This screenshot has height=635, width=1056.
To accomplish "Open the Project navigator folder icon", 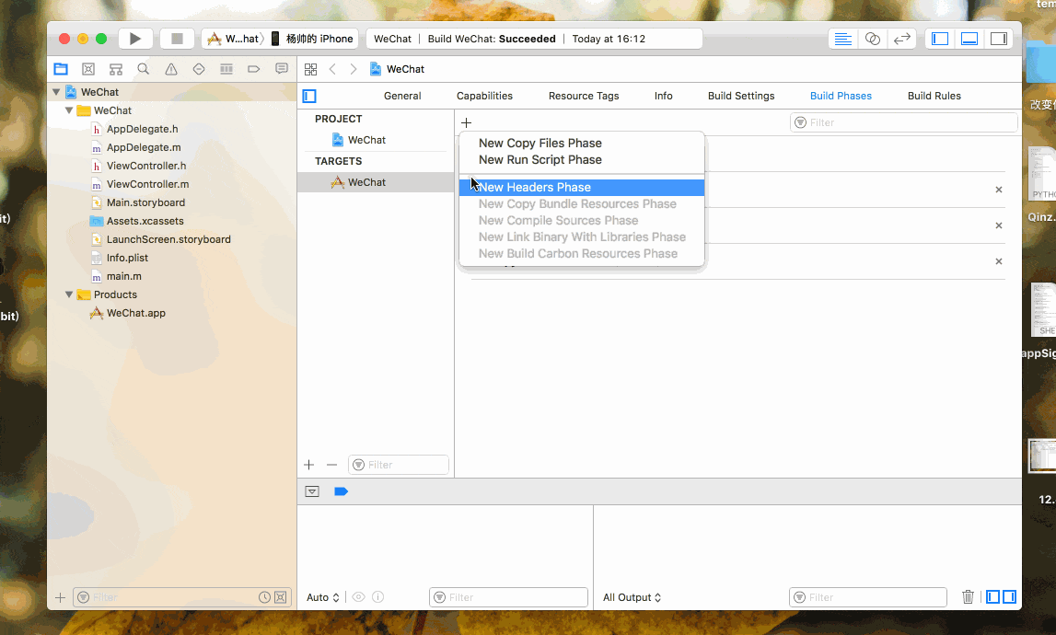I will (61, 69).
